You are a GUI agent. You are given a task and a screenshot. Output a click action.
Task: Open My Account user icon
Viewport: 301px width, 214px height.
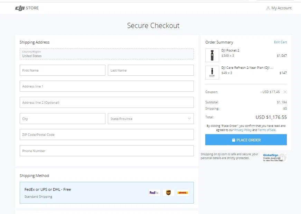click(268, 8)
